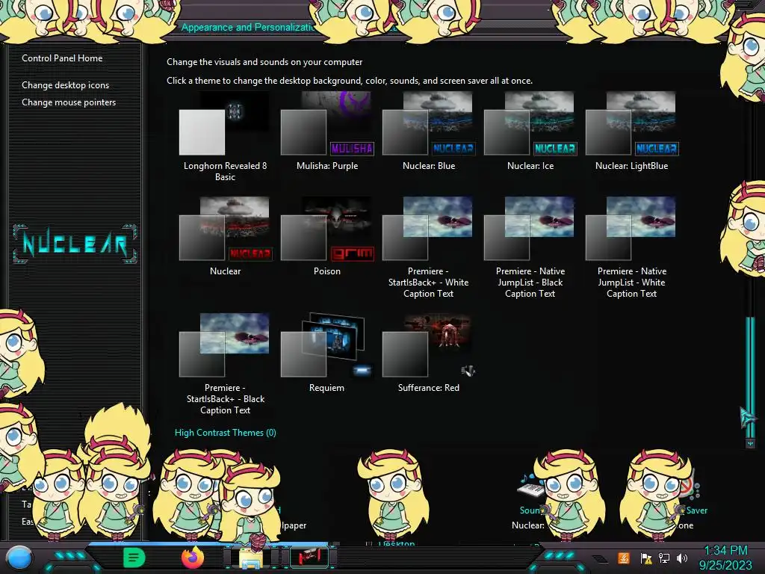Click the theme list vertical scrollbar
765x574 pixels.
point(750,376)
